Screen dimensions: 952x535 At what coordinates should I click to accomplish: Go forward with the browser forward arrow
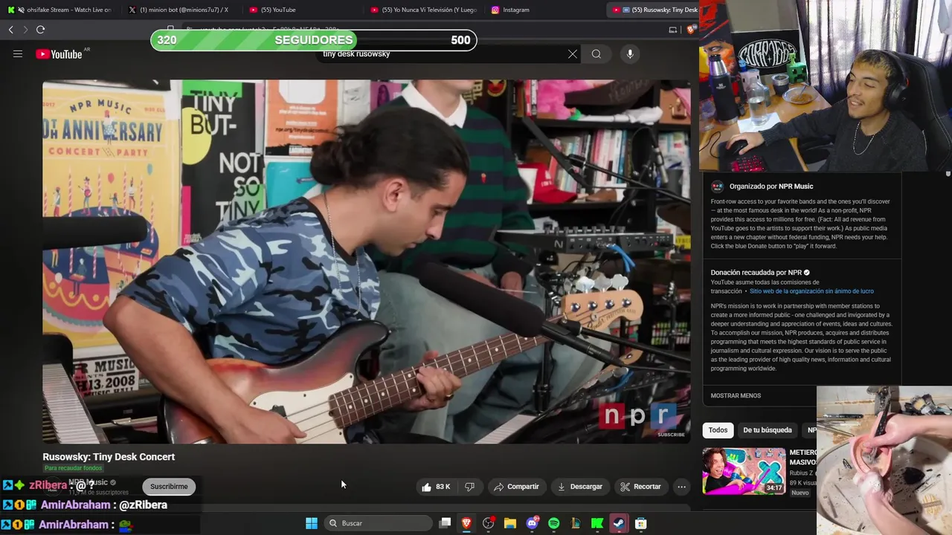click(25, 30)
